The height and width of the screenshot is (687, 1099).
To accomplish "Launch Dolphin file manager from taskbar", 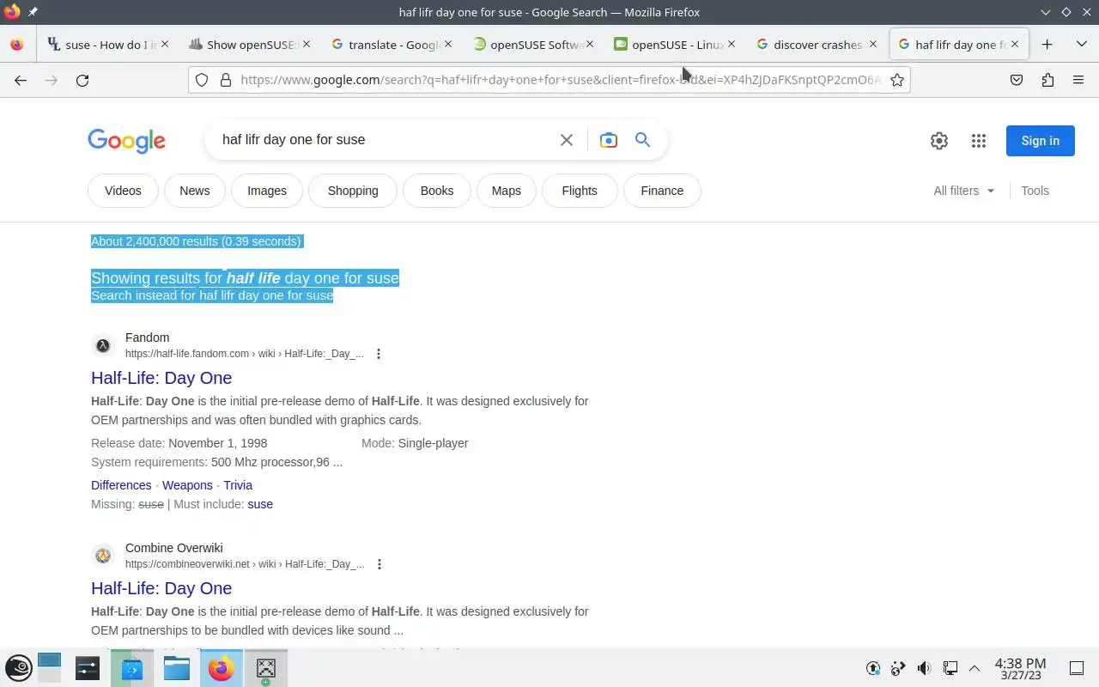I will [177, 668].
